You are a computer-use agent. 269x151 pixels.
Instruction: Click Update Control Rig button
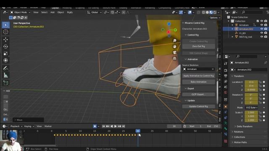click(x=198, y=106)
